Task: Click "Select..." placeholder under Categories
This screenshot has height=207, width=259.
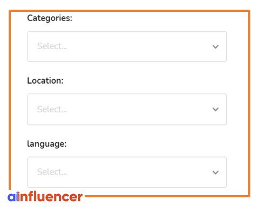Action: [52, 46]
